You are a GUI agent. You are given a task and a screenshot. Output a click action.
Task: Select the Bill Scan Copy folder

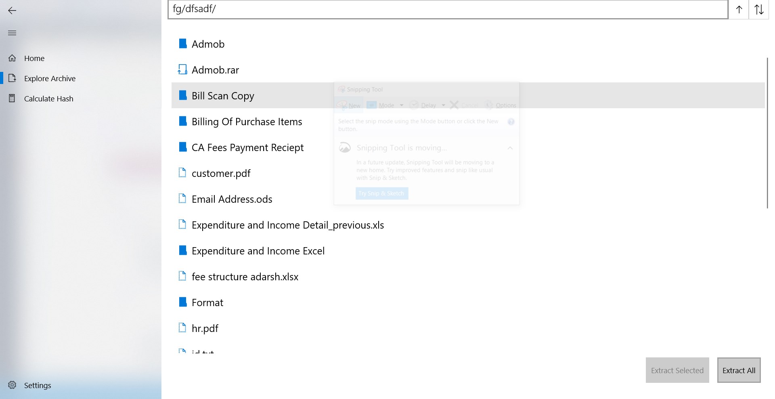[223, 96]
